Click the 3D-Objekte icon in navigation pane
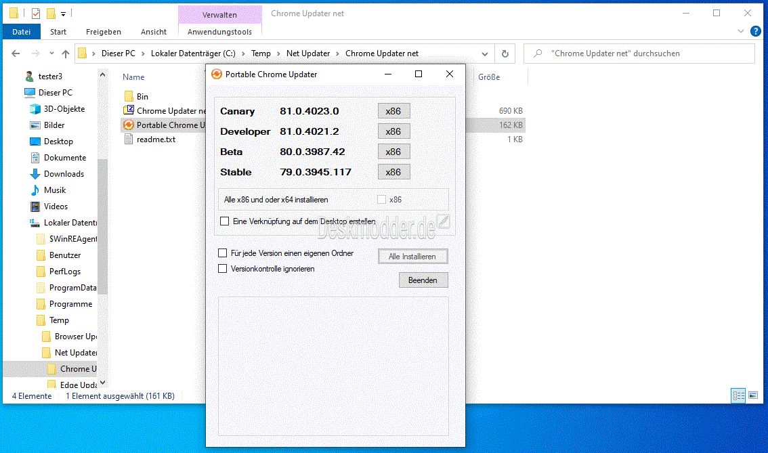The height and width of the screenshot is (453, 768). (35, 109)
